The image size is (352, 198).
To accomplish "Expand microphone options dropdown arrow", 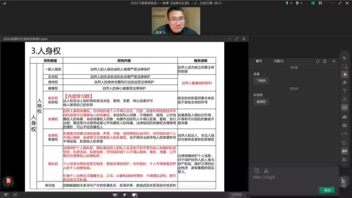I will click(292, 3).
